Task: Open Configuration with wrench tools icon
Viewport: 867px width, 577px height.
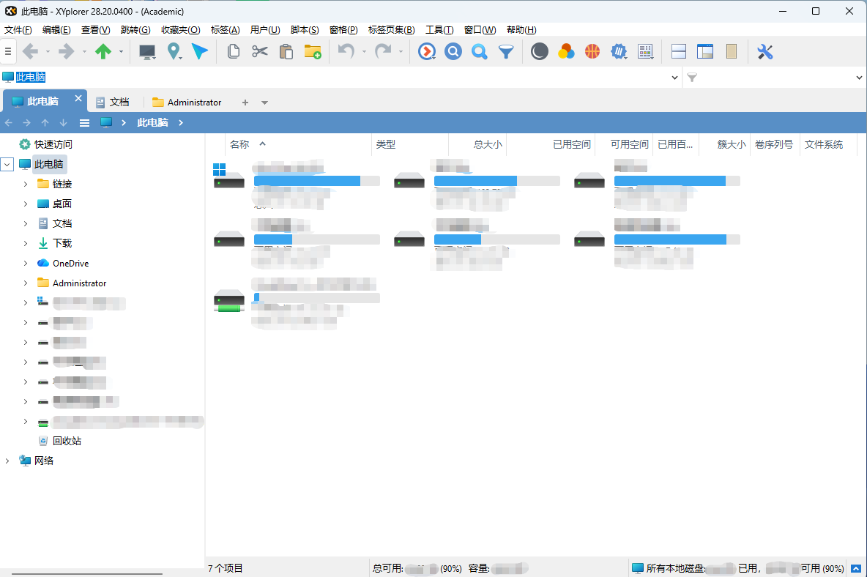Action: click(x=764, y=52)
